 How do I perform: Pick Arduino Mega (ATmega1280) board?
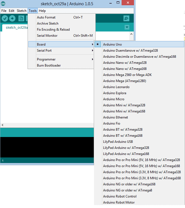(x=139, y=81)
